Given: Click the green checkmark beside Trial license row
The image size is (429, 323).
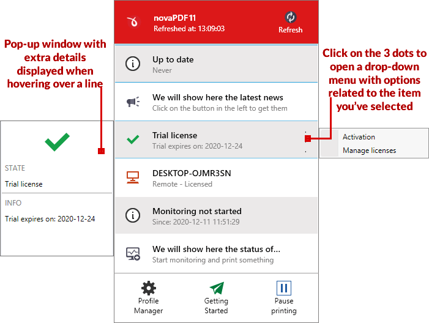Looking at the screenshot, I should pyautogui.click(x=133, y=139).
